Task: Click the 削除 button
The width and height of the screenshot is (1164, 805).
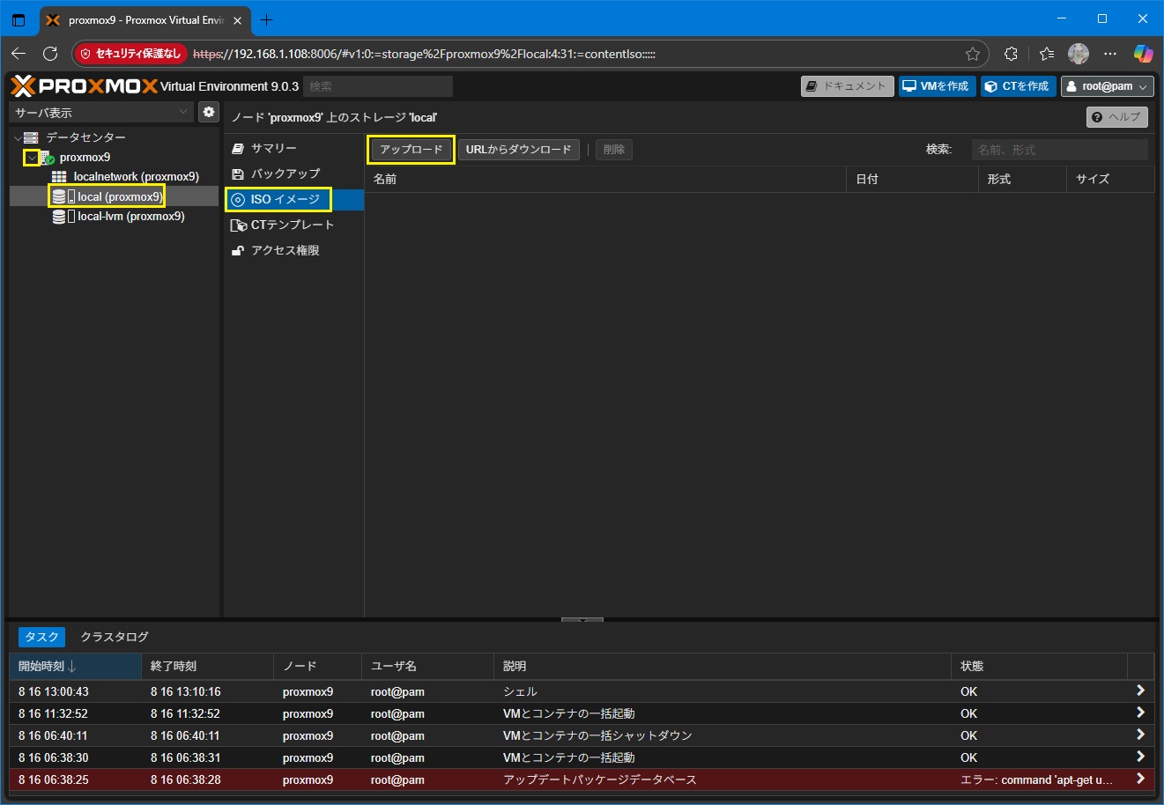Action: pyautogui.click(x=614, y=150)
